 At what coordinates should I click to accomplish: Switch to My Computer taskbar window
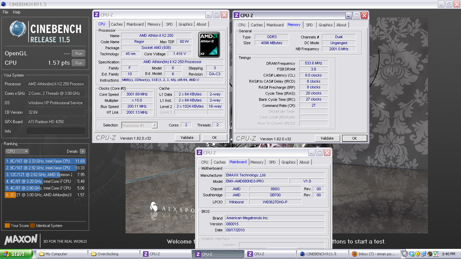62,254
